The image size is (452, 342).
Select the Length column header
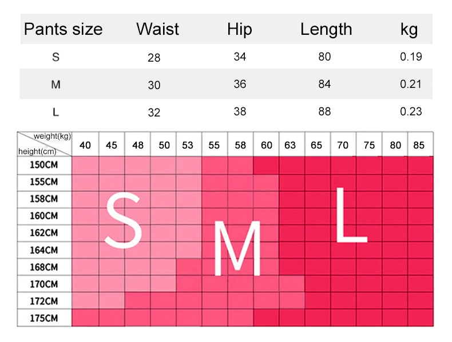point(326,29)
